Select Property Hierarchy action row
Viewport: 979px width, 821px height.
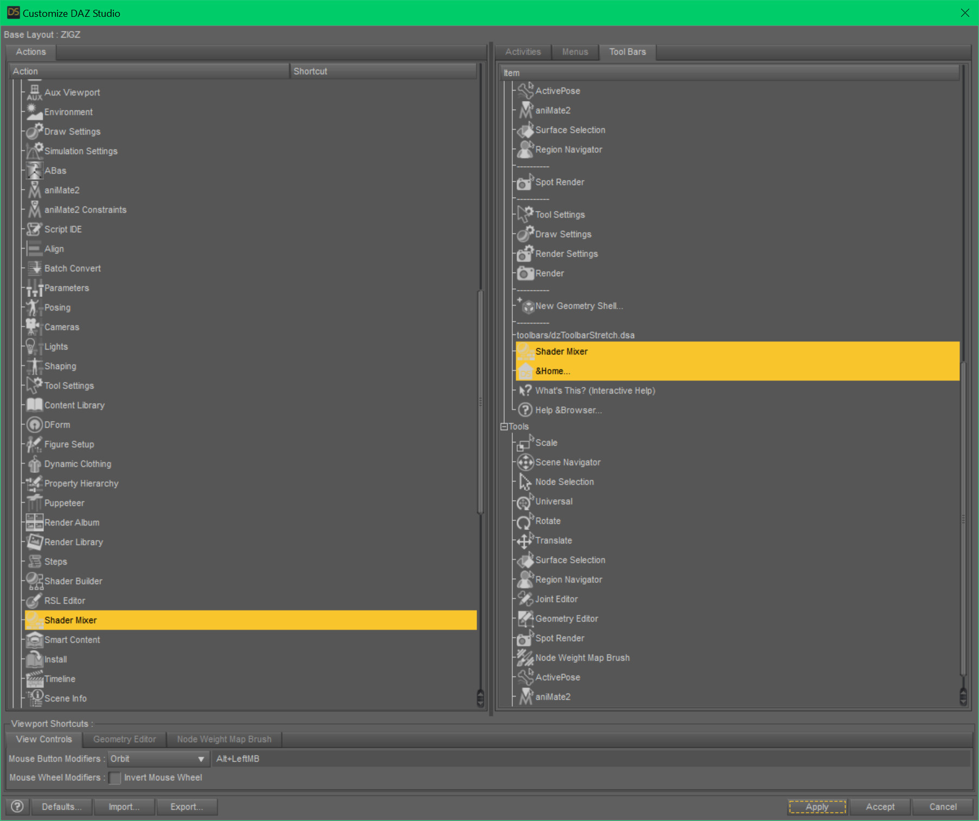coord(81,483)
